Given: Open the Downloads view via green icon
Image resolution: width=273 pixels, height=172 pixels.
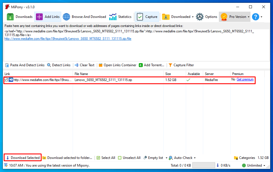Looking at the screenshot, I should pos(10,17).
